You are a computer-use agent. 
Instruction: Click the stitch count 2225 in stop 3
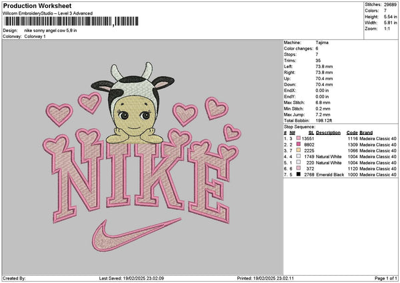coord(309,150)
